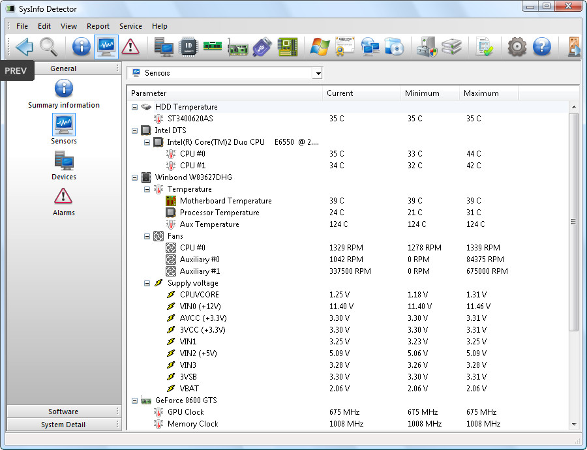
Task: Collapse the Intel Core 2 Duo CPU node
Action: click(147, 142)
